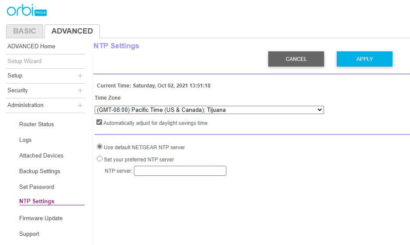Focus the NTP server input field
The width and height of the screenshot is (410, 245).
click(180, 171)
